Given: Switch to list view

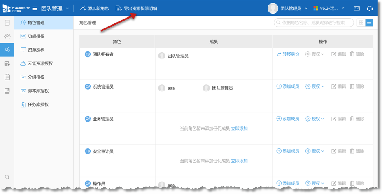Looking at the screenshot, I should point(369,23).
